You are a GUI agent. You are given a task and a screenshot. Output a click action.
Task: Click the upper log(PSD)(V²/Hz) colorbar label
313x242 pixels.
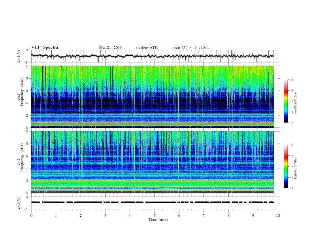(x=296, y=103)
